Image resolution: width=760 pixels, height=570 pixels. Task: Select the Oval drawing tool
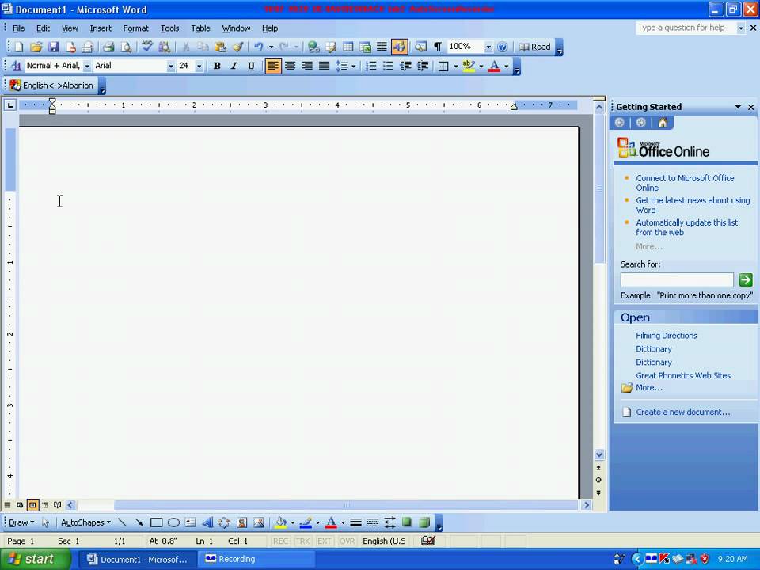[173, 522]
